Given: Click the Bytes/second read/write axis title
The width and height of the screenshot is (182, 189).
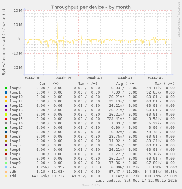Looking at the screenshot, I should click(4, 42).
